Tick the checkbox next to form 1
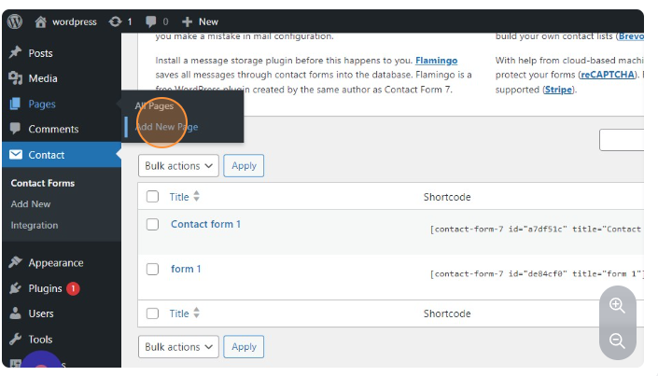 (x=153, y=270)
